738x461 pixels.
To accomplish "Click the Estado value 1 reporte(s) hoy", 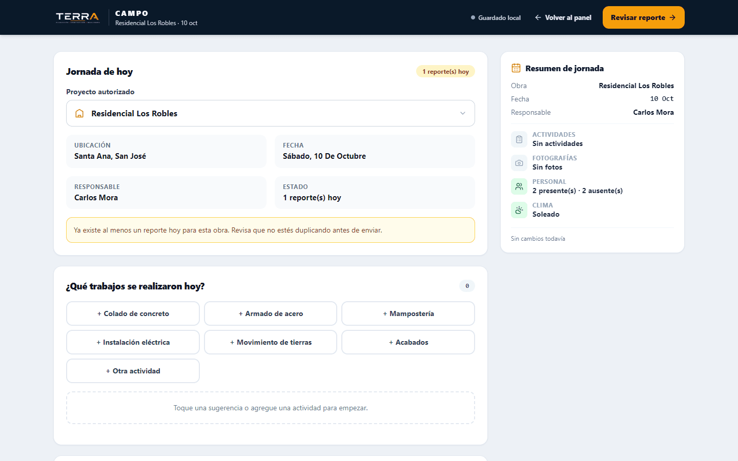I will pos(312,198).
